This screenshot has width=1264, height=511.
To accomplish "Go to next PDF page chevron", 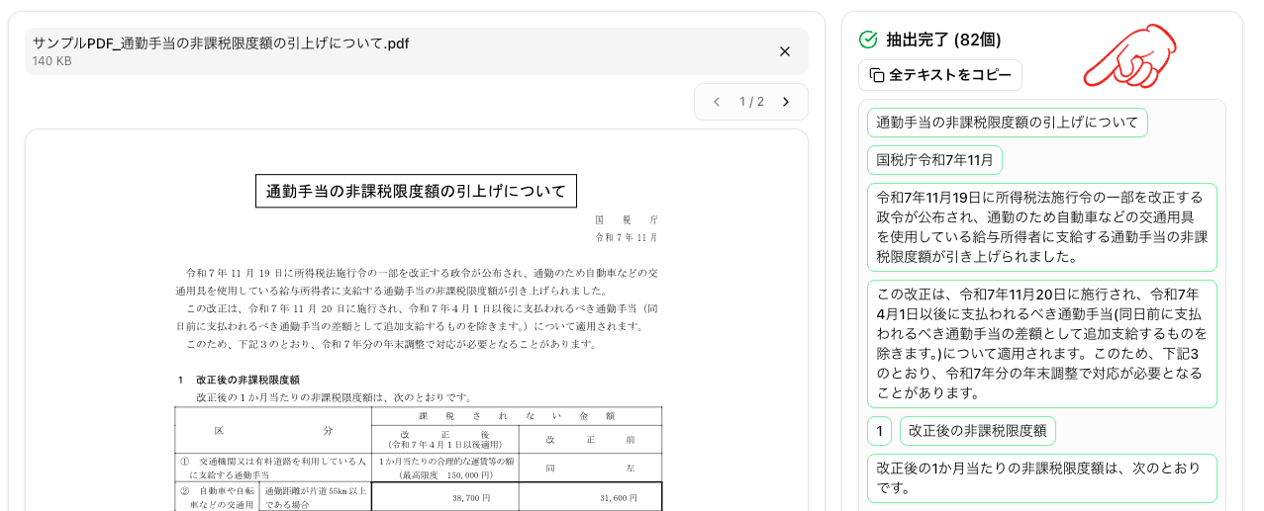I will pos(786,102).
